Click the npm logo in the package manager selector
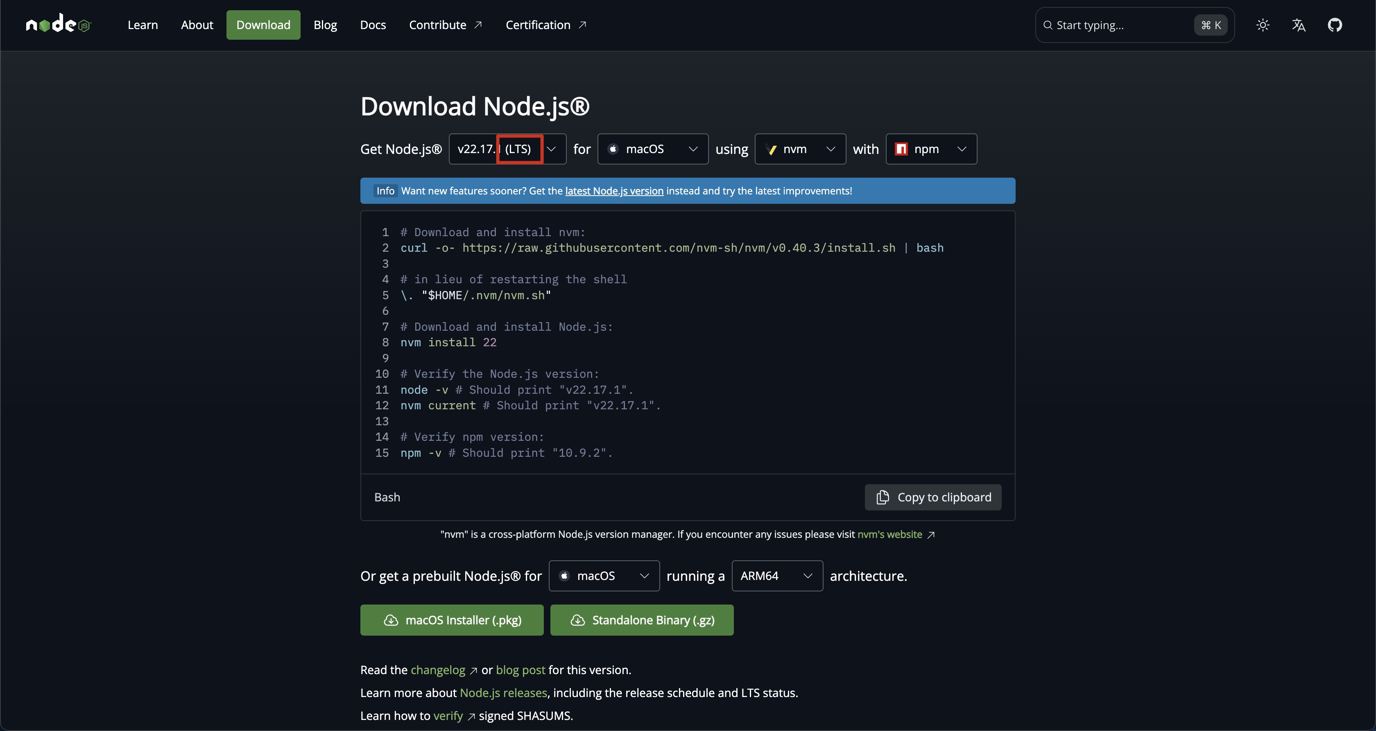This screenshot has height=731, width=1376. click(x=901, y=149)
